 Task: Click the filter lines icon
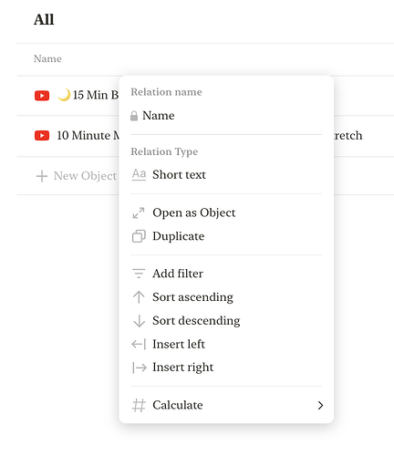[139, 274]
